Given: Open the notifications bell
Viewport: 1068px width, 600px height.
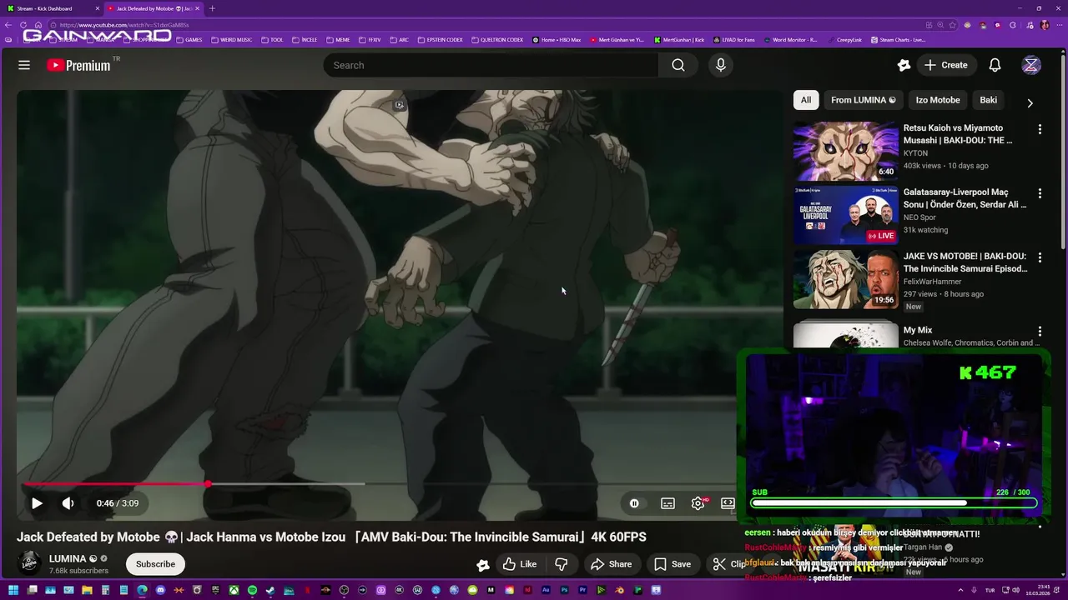Looking at the screenshot, I should tap(995, 65).
